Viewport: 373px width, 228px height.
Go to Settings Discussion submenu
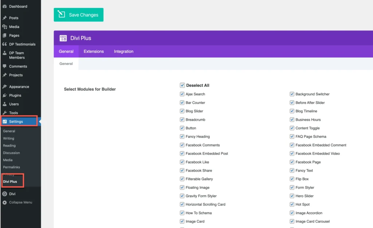pyautogui.click(x=11, y=153)
